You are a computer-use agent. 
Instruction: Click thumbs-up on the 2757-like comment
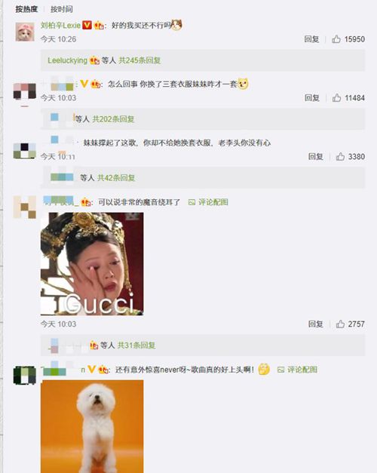click(x=340, y=324)
